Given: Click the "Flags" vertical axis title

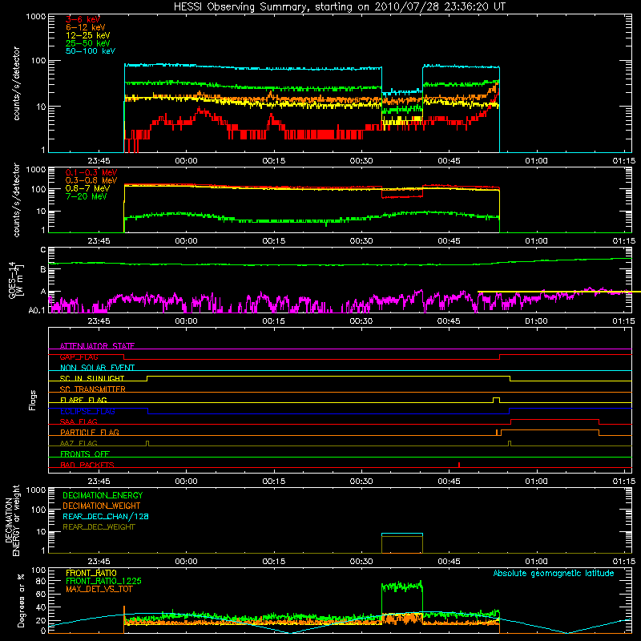Looking at the screenshot, I should 33,400.
